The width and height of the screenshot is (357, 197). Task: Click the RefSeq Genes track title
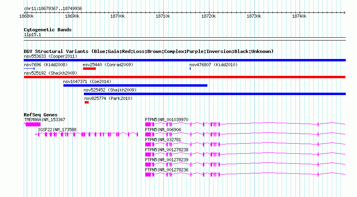tap(41, 115)
